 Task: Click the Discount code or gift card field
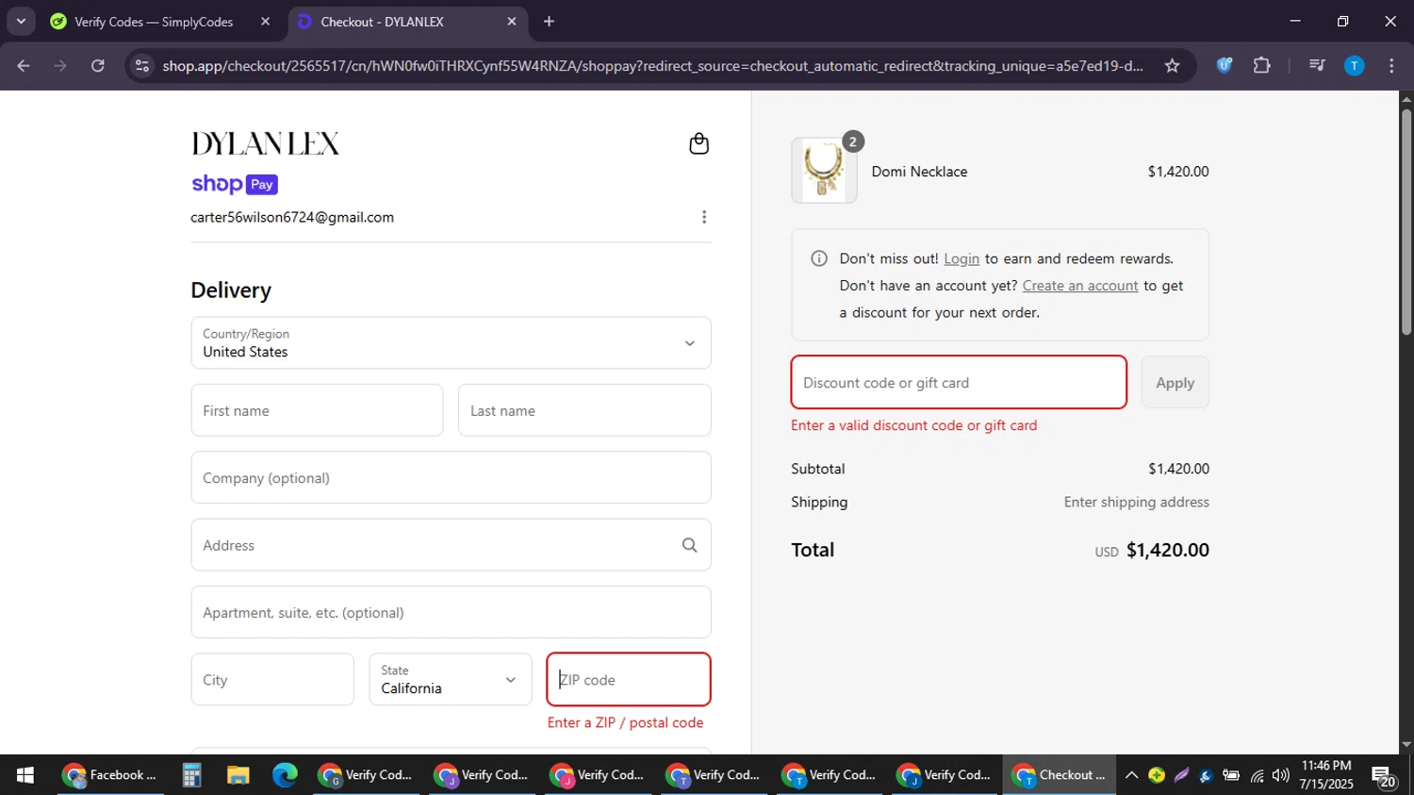pyautogui.click(x=959, y=382)
